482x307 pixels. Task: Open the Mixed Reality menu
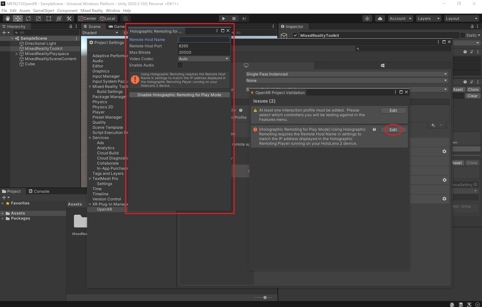[x=92, y=10]
